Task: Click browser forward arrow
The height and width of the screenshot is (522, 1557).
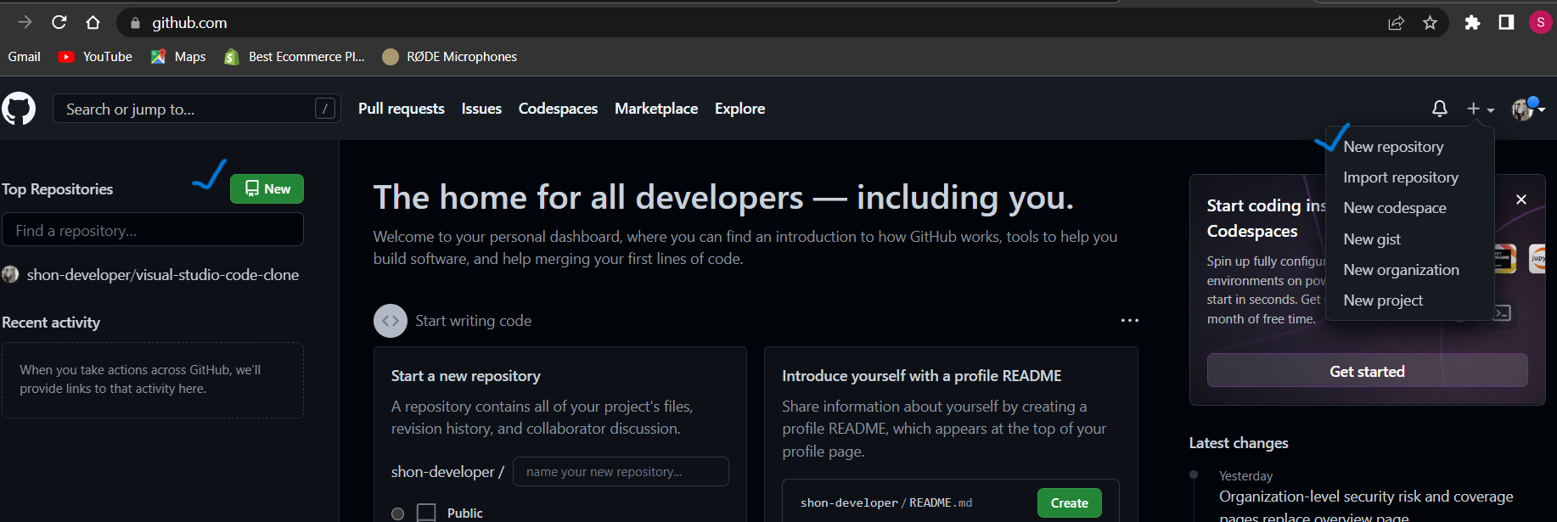Action: point(25,23)
